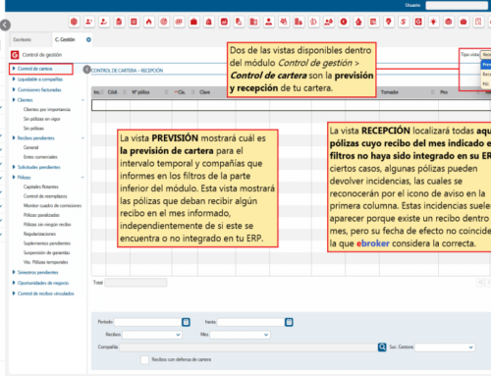Select Control de reemplazos

(45, 196)
